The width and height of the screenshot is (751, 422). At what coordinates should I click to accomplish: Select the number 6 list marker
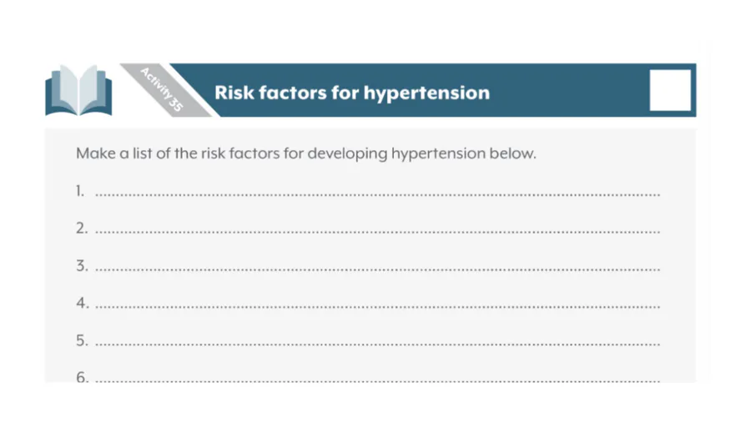[x=82, y=377]
